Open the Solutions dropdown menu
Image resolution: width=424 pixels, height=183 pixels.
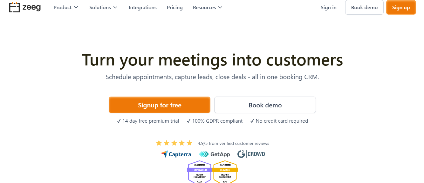click(x=103, y=7)
